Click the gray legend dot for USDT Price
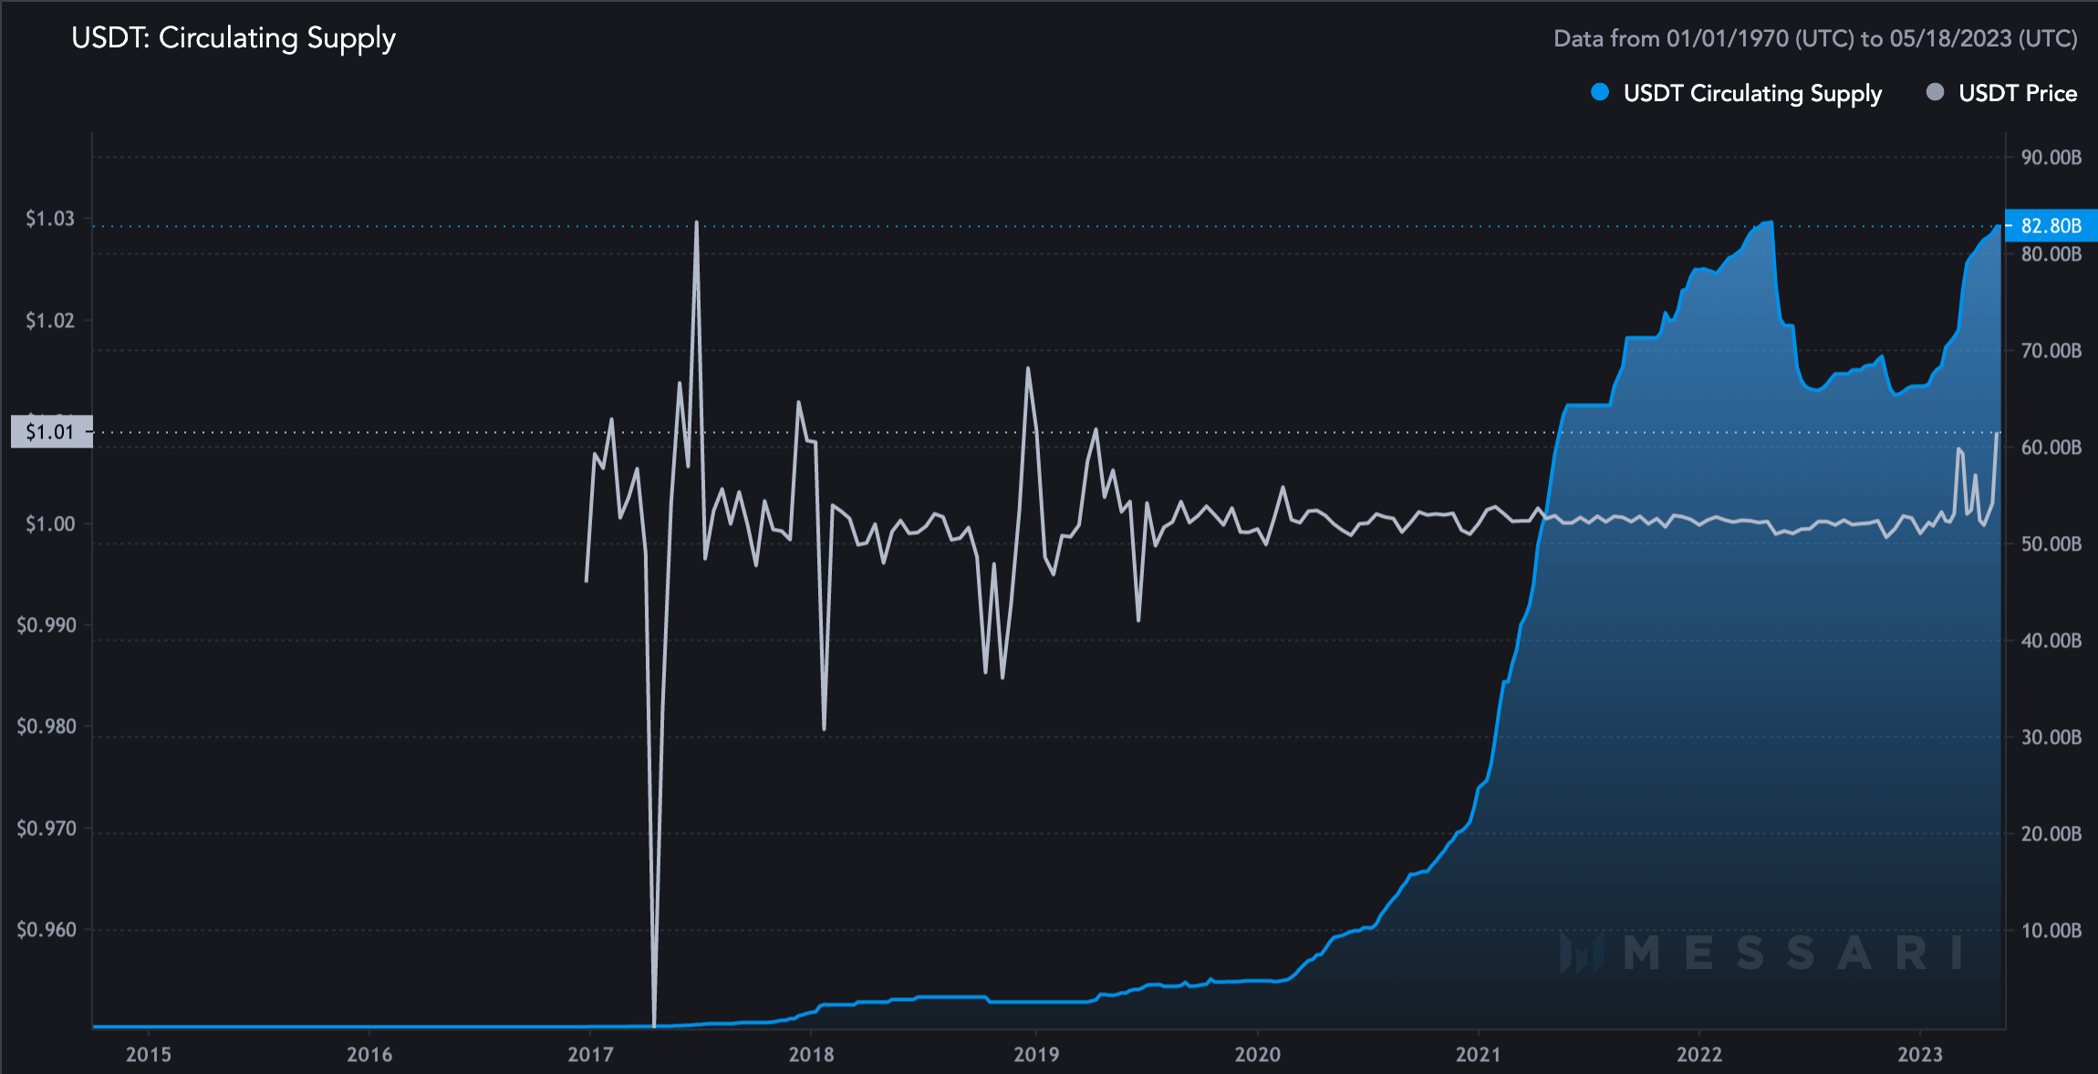Image resolution: width=2098 pixels, height=1074 pixels. pos(1934,92)
